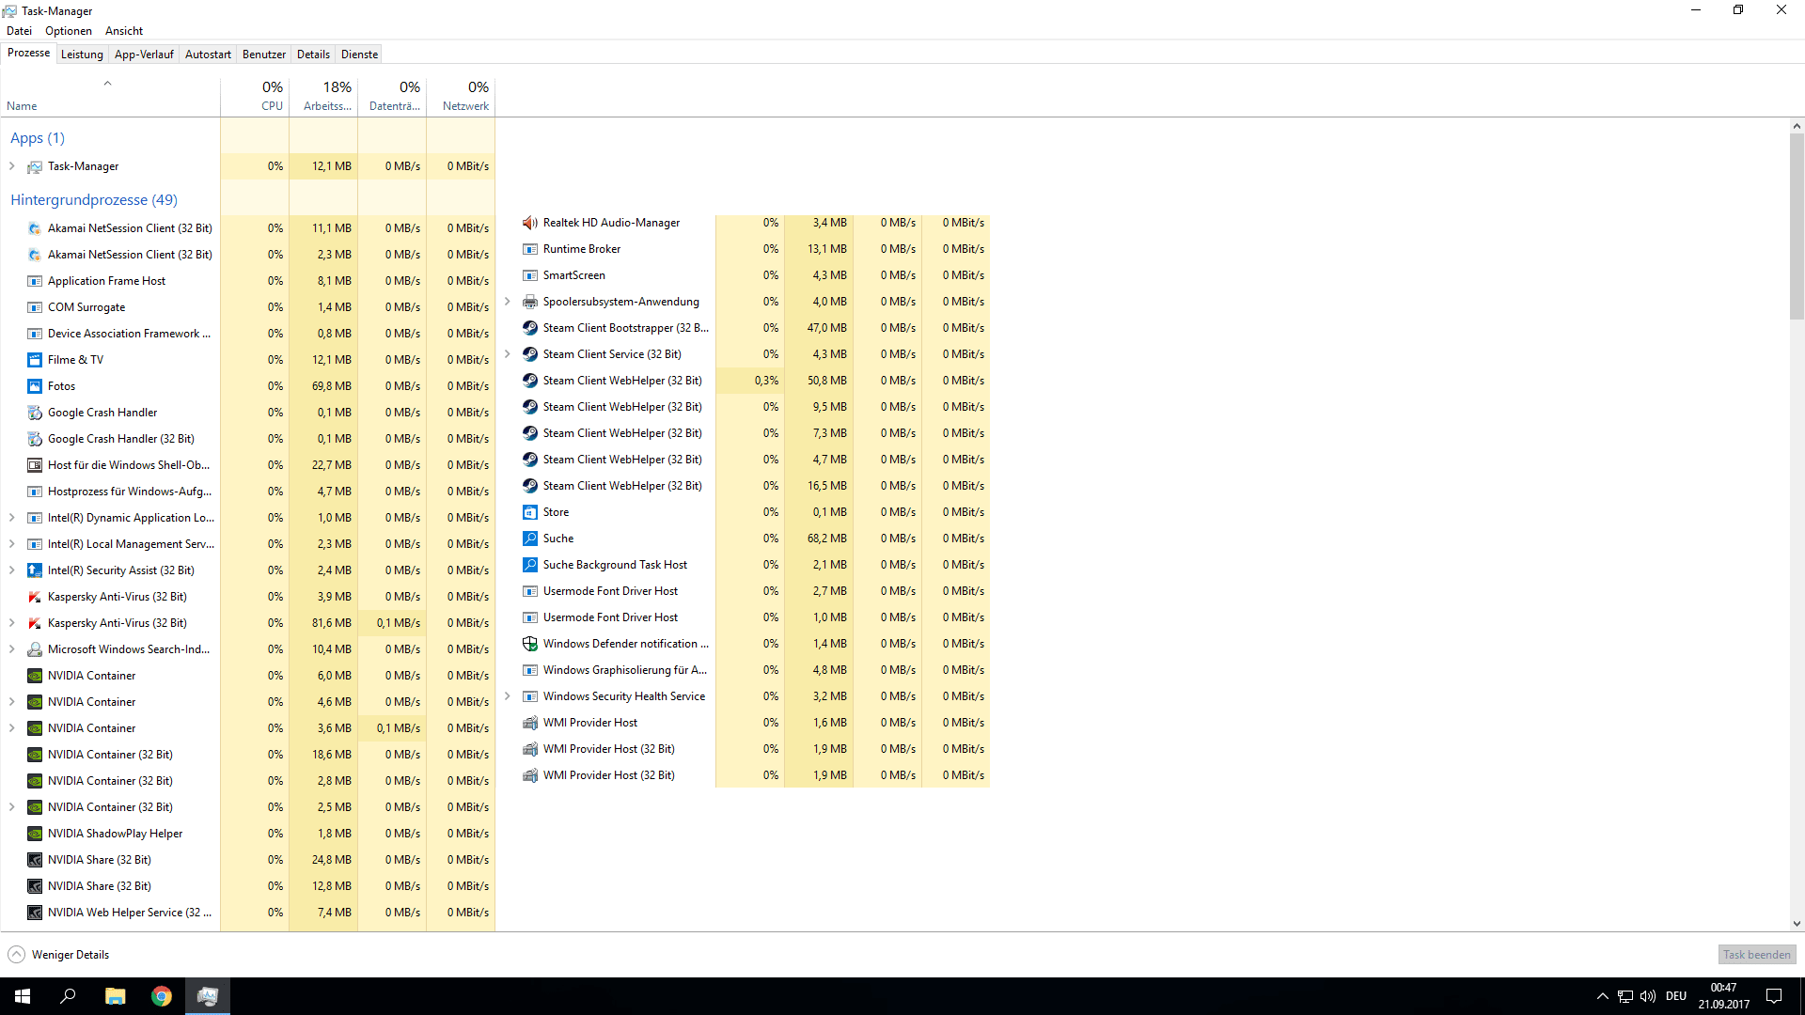The height and width of the screenshot is (1015, 1805).
Task: Switch to the Benutzer tab
Action: [264, 55]
